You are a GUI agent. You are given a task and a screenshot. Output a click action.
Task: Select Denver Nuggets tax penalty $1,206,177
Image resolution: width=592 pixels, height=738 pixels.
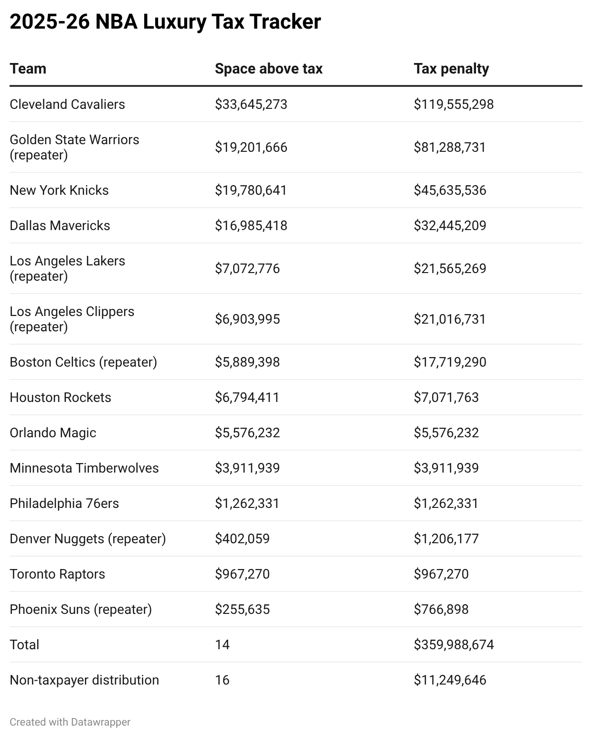click(446, 538)
